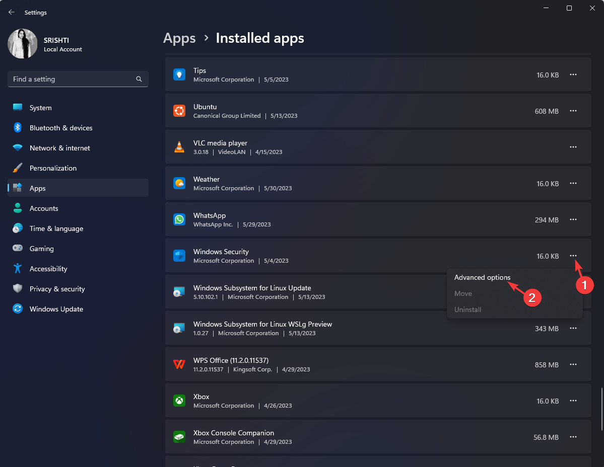Open the three-dot menu for Weather

573,184
